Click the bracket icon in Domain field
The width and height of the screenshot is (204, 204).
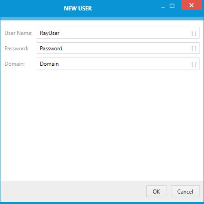point(194,64)
